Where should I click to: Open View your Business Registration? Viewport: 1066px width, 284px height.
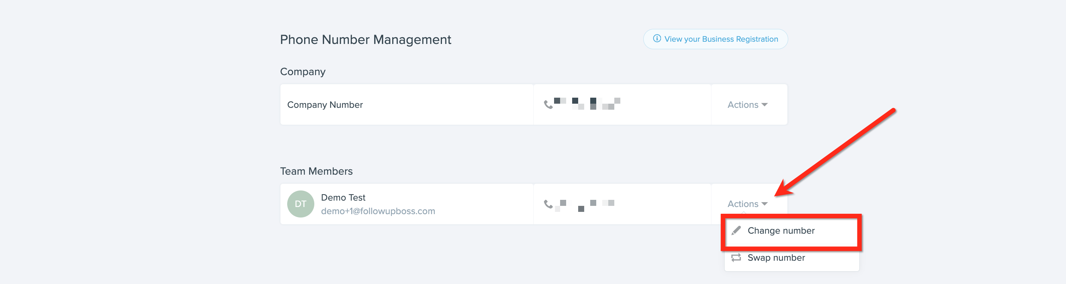(x=715, y=39)
